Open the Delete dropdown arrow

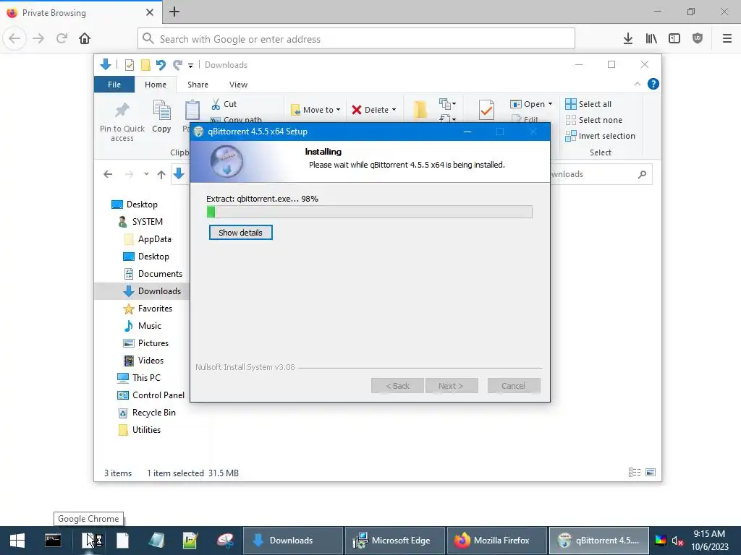coord(394,110)
